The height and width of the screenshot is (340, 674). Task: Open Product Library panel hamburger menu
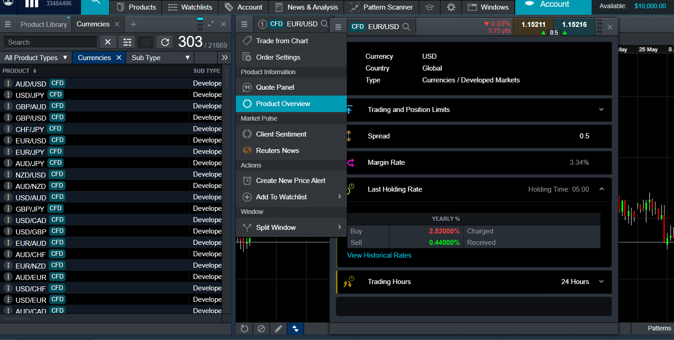click(8, 24)
